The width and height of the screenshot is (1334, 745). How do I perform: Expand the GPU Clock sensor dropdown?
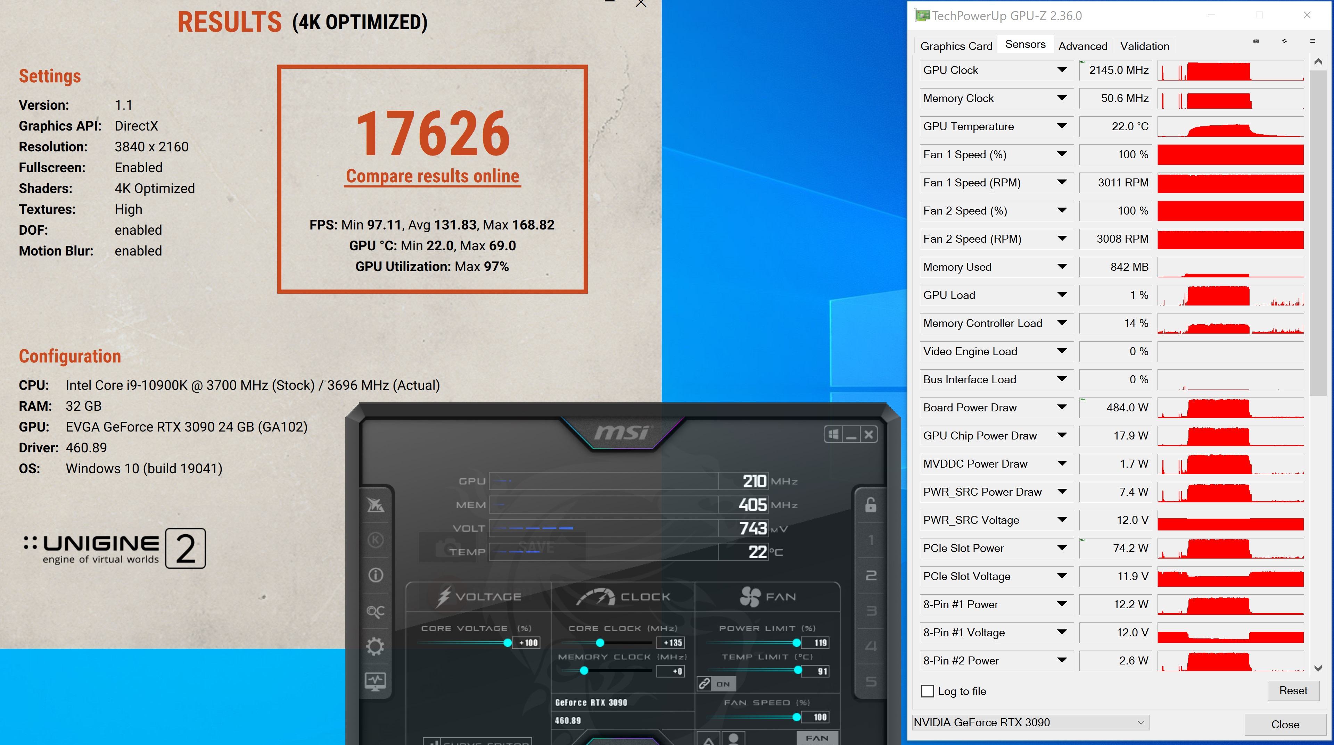(1062, 70)
